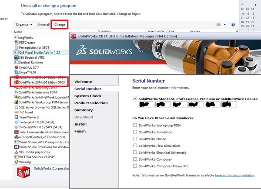This screenshot has width=261, height=189.
Task: Click the TortoiseSVN icon
Action: coord(17,127)
